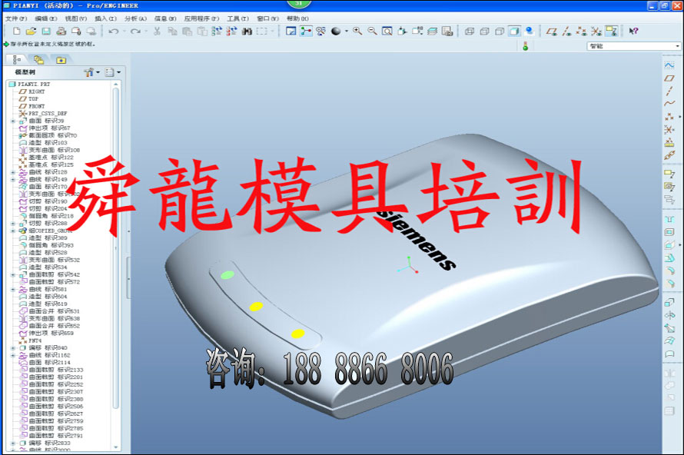Screen dimensions: 684x455
Task: Switch to wireframe display mode
Action: click(x=470, y=31)
